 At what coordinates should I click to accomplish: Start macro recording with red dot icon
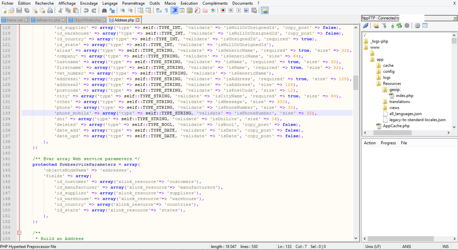223,10
